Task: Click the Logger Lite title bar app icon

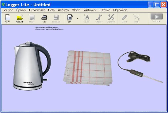Action: pyautogui.click(x=3, y=5)
